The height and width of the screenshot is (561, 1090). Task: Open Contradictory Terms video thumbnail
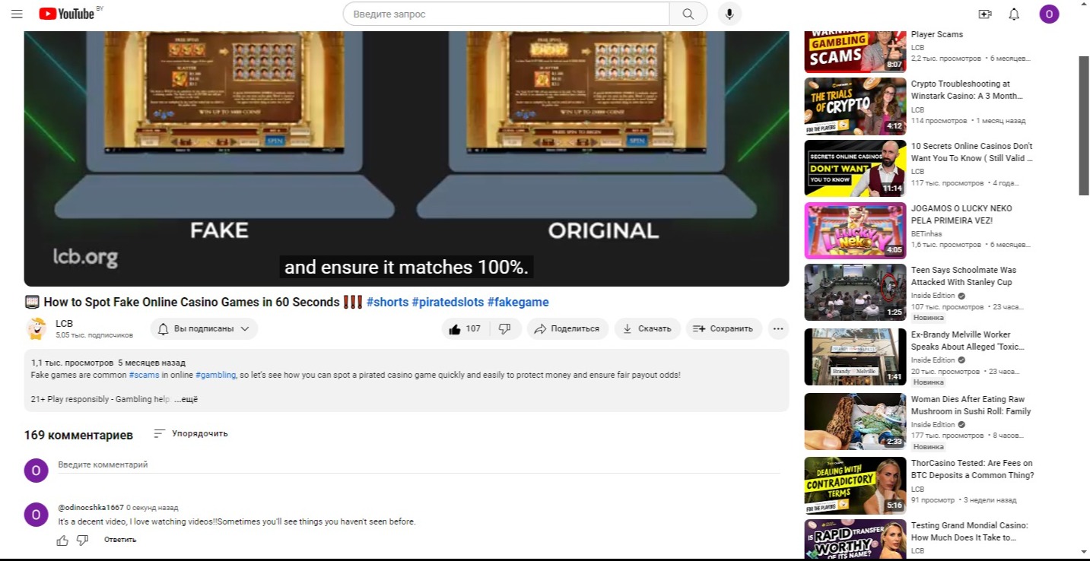pyautogui.click(x=855, y=485)
